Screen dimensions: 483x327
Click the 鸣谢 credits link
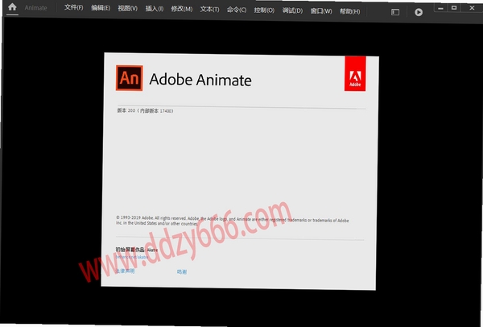pyautogui.click(x=182, y=272)
